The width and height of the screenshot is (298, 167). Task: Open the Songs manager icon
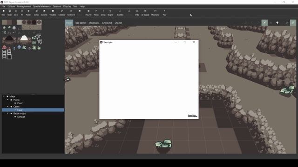click(x=103, y=13)
